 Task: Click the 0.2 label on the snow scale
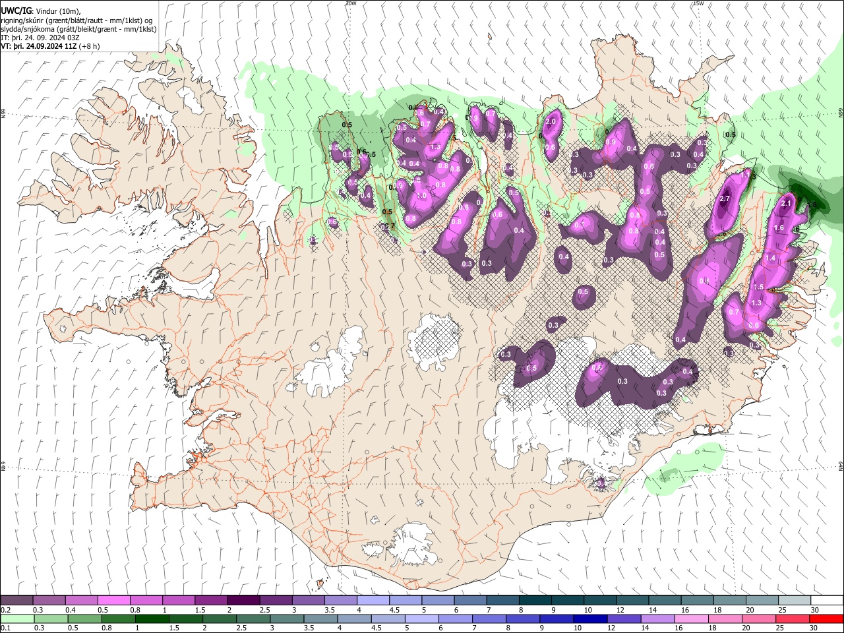(x=6, y=610)
